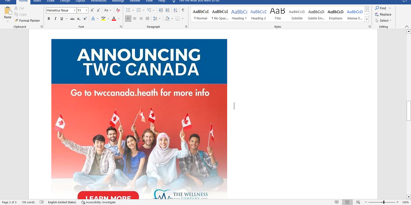The width and height of the screenshot is (411, 205).
Task: Activate the Format Painter brush
Action: [x=27, y=20]
